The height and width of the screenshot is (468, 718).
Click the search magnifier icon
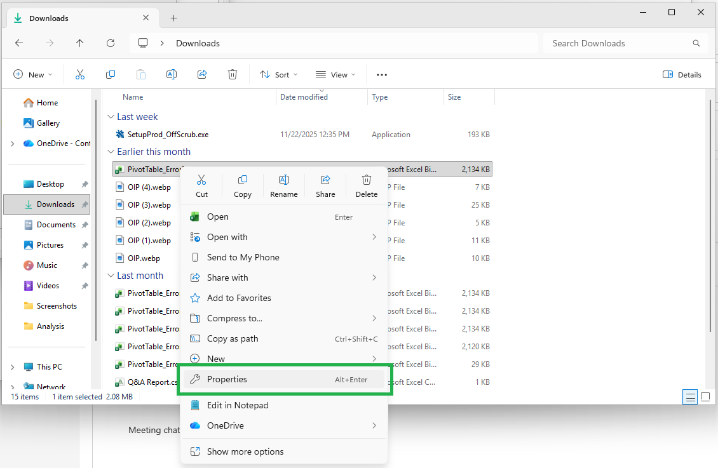coord(696,43)
